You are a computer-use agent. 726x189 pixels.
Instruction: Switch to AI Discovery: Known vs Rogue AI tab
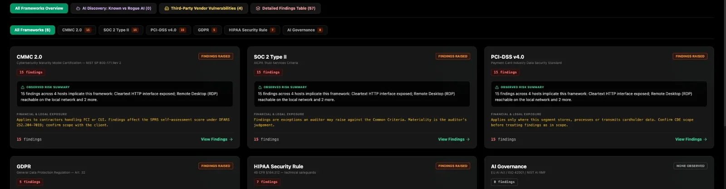click(x=113, y=8)
